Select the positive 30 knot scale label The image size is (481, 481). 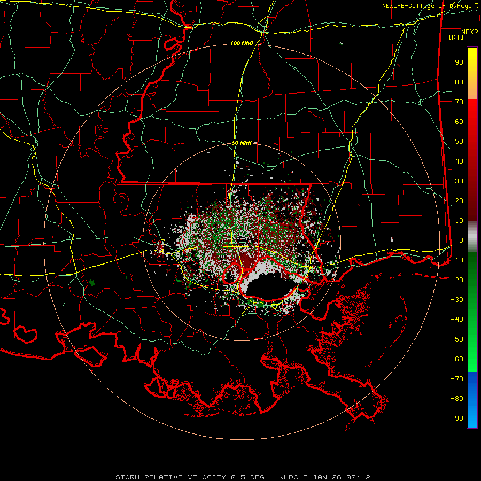pos(459,181)
